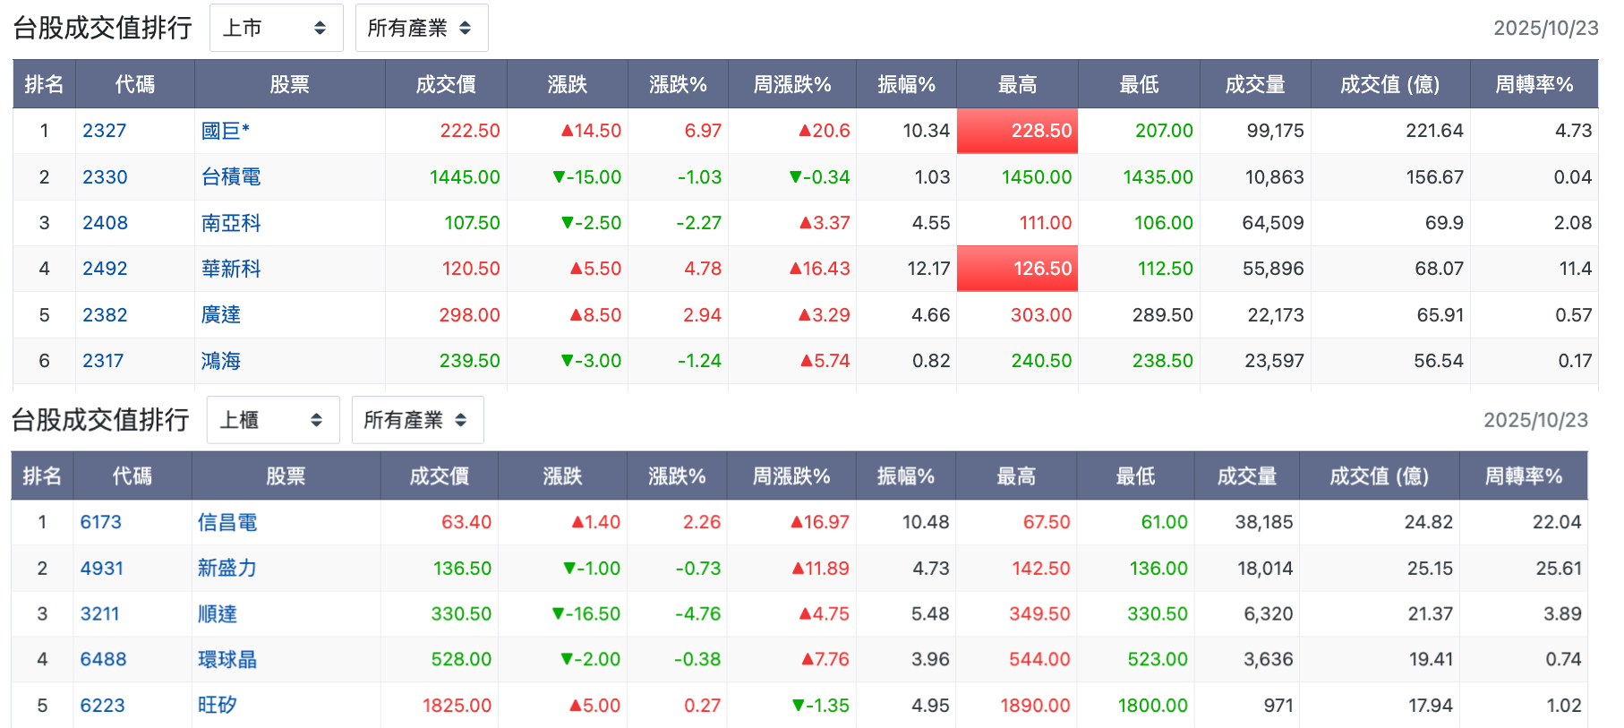
Task: Open the top 所有產業 industry dropdown
Action: click(422, 28)
